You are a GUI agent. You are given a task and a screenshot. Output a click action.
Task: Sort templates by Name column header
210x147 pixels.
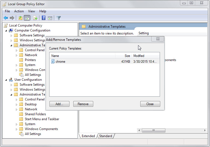(82, 56)
